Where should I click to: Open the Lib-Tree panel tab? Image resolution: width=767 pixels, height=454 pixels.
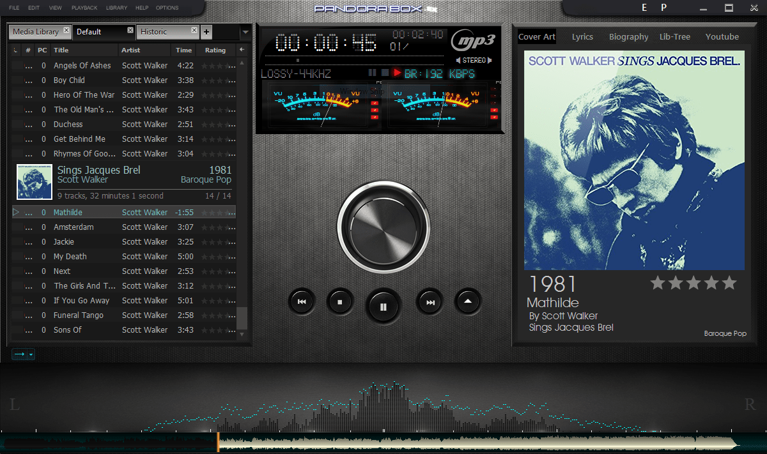pos(675,37)
